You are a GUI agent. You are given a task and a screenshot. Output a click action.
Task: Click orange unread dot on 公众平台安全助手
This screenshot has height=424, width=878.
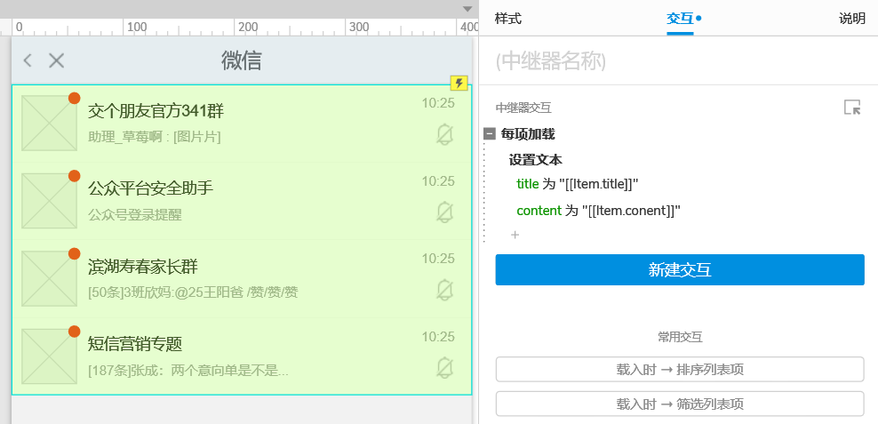(x=75, y=176)
